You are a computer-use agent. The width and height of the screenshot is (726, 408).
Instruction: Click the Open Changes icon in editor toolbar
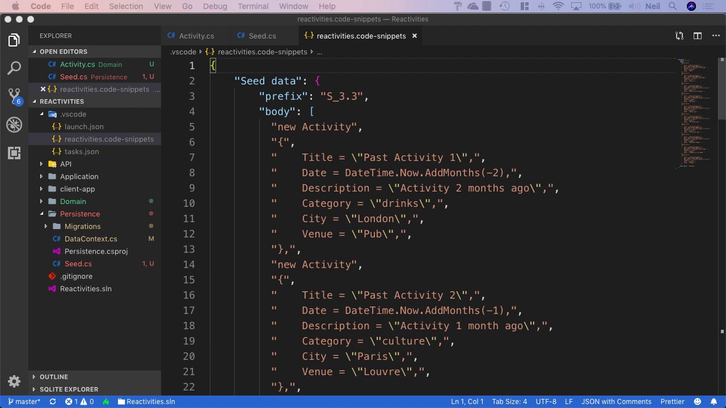(679, 36)
